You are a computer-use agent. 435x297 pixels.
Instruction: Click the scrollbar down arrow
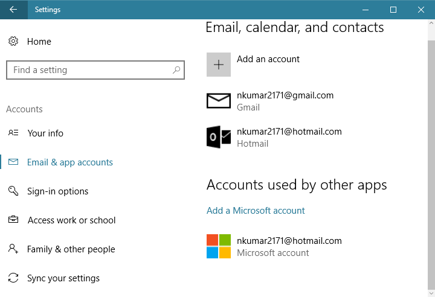(431, 293)
